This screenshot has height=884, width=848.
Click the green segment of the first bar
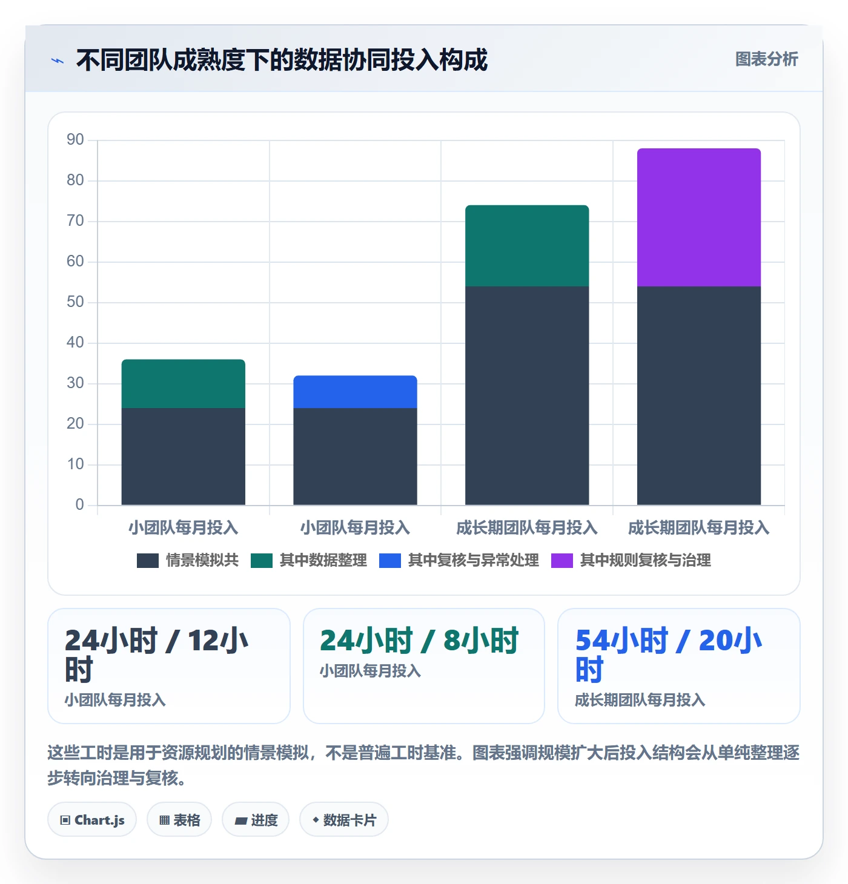click(184, 384)
